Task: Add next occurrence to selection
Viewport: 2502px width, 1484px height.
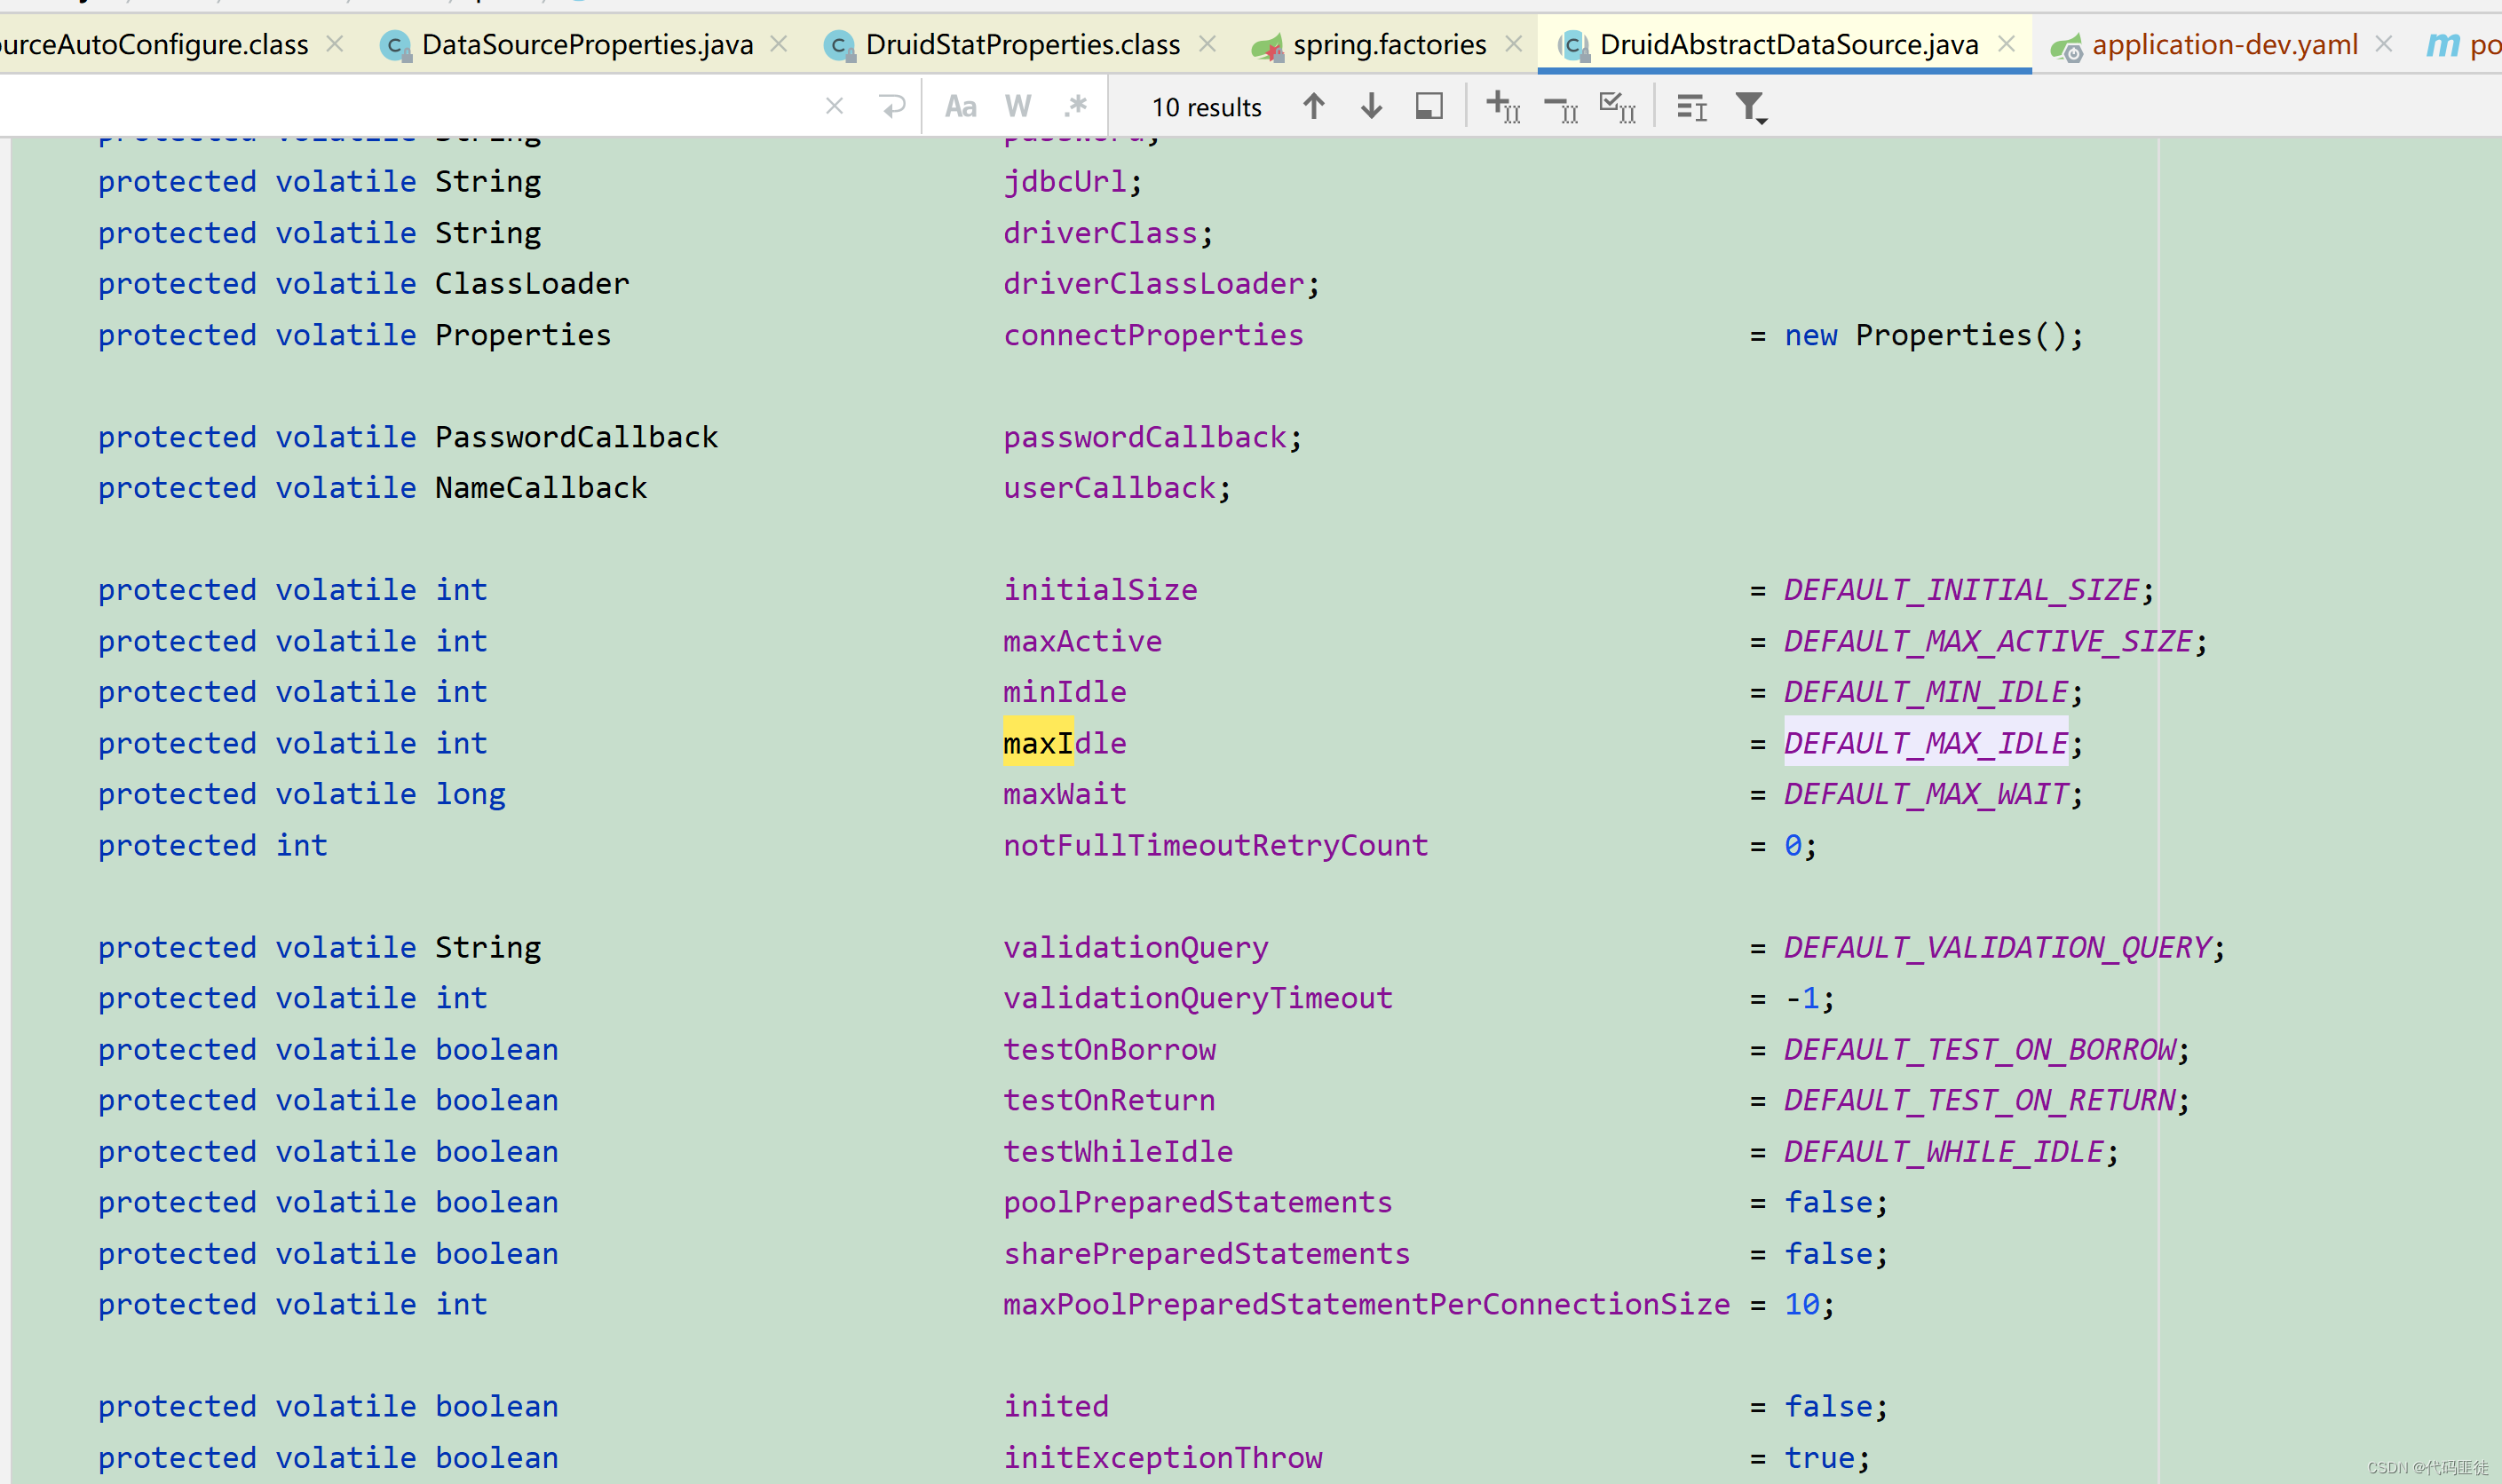Action: click(1501, 105)
